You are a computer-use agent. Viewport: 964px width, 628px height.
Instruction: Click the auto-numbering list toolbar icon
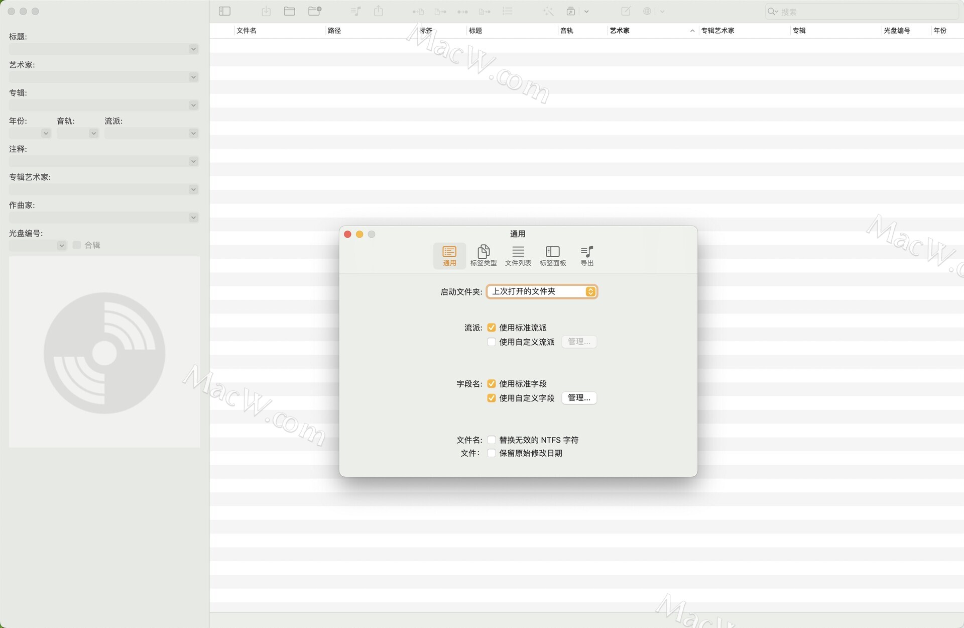(508, 11)
